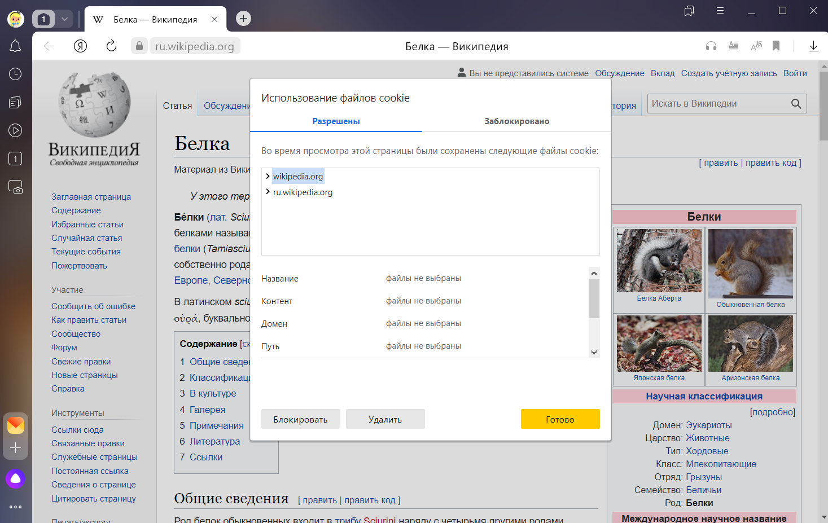The image size is (828, 523).
Task: Open Заглавная страница sidebar link
Action: [x=91, y=196]
